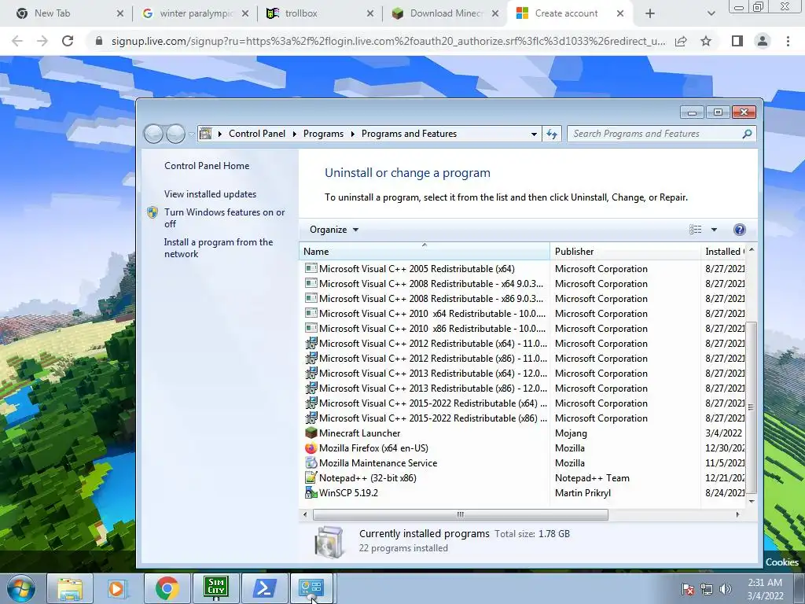Click the Programs breadcrumb
The width and height of the screenshot is (805, 604).
pos(323,134)
